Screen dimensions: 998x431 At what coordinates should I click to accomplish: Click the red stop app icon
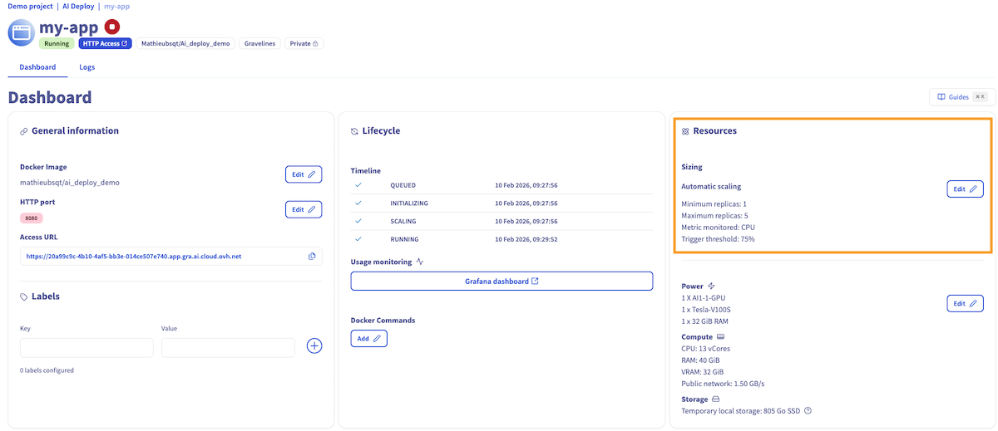(x=112, y=27)
